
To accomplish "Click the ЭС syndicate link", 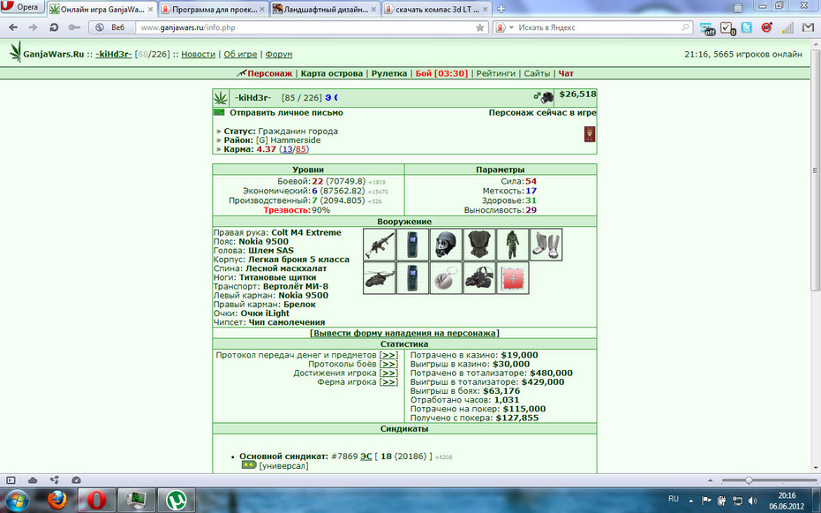I will [365, 456].
